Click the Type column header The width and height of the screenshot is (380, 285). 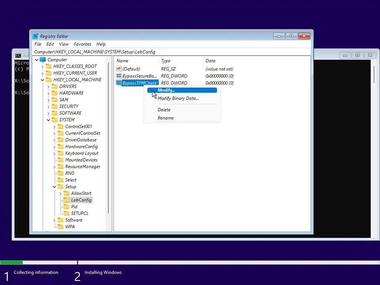pyautogui.click(x=181, y=61)
